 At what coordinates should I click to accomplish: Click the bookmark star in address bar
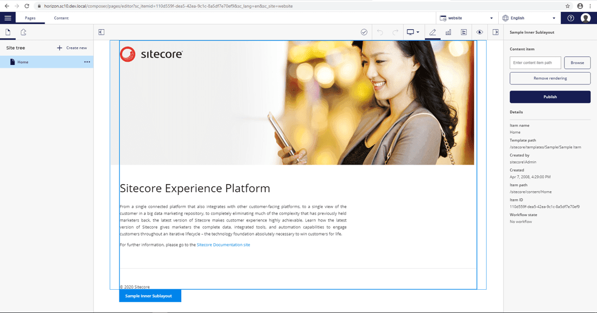(x=567, y=6)
